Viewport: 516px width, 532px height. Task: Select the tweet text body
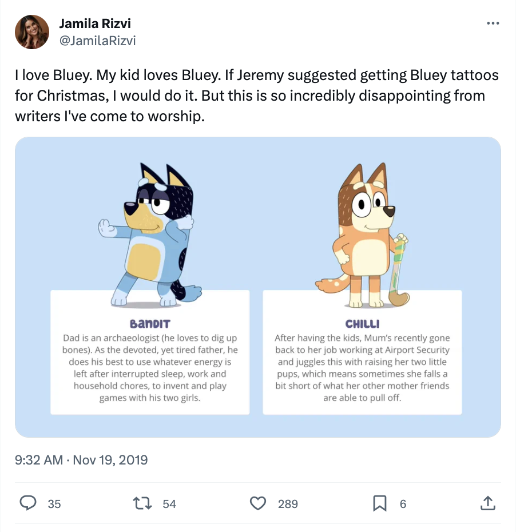coord(256,95)
